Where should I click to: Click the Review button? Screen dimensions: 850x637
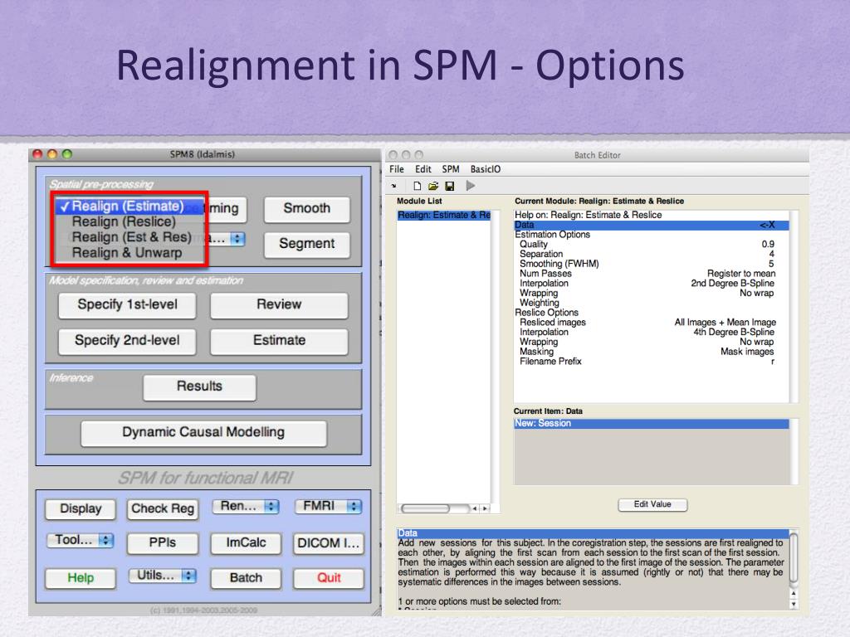pos(279,305)
